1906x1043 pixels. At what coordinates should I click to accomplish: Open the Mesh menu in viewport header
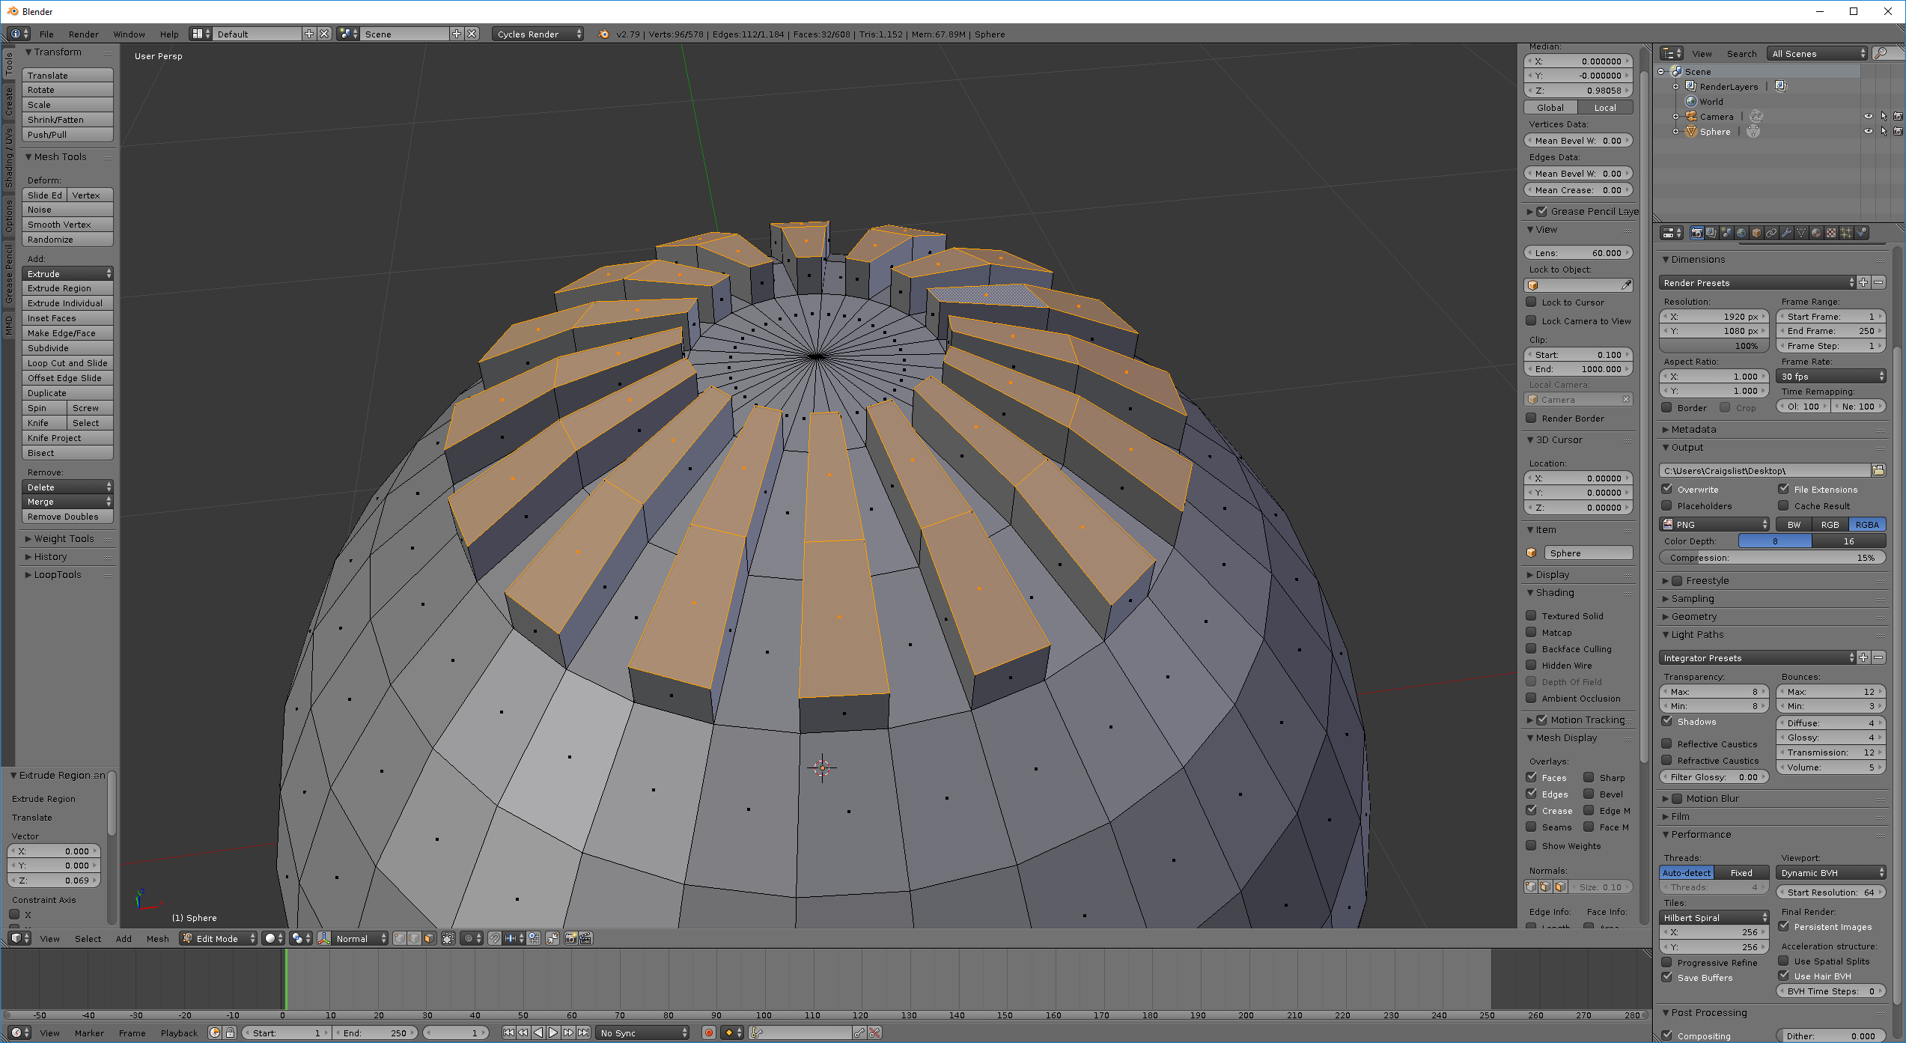[157, 938]
